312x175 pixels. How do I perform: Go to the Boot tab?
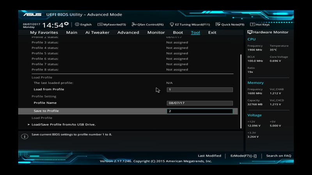tap(178, 33)
